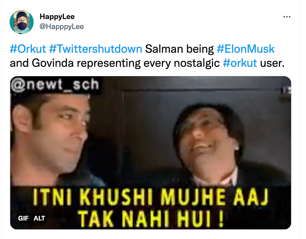
Task: Open the @HapppyLee handle link
Action: click(62, 26)
